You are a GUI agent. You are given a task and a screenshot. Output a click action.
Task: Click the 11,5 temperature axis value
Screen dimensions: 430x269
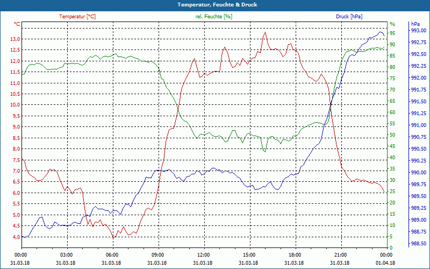coord(15,72)
